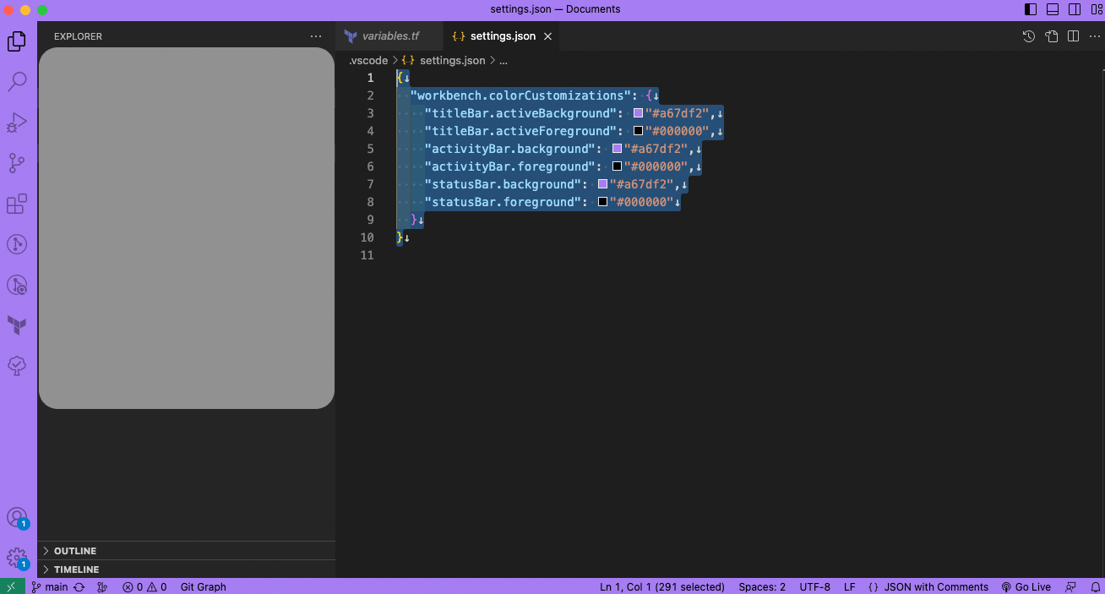Screen dimensions: 1105x594
Task: Click line number 1 in the gutter
Action: pos(370,78)
